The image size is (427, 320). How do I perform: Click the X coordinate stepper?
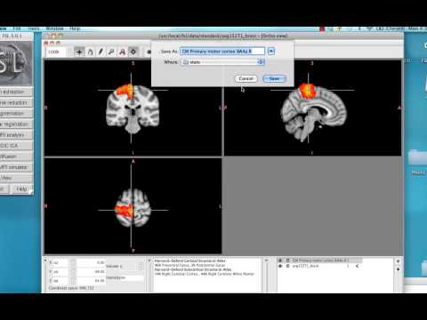coord(73,262)
